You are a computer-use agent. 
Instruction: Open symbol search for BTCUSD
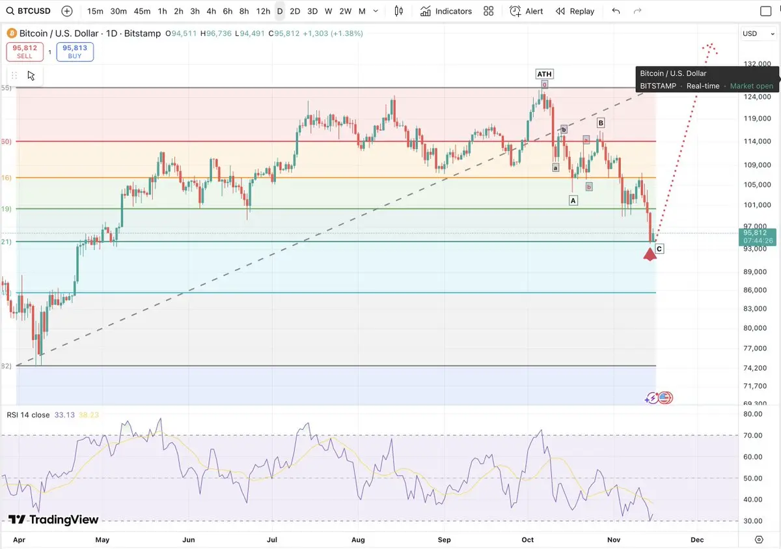pyautogui.click(x=29, y=11)
